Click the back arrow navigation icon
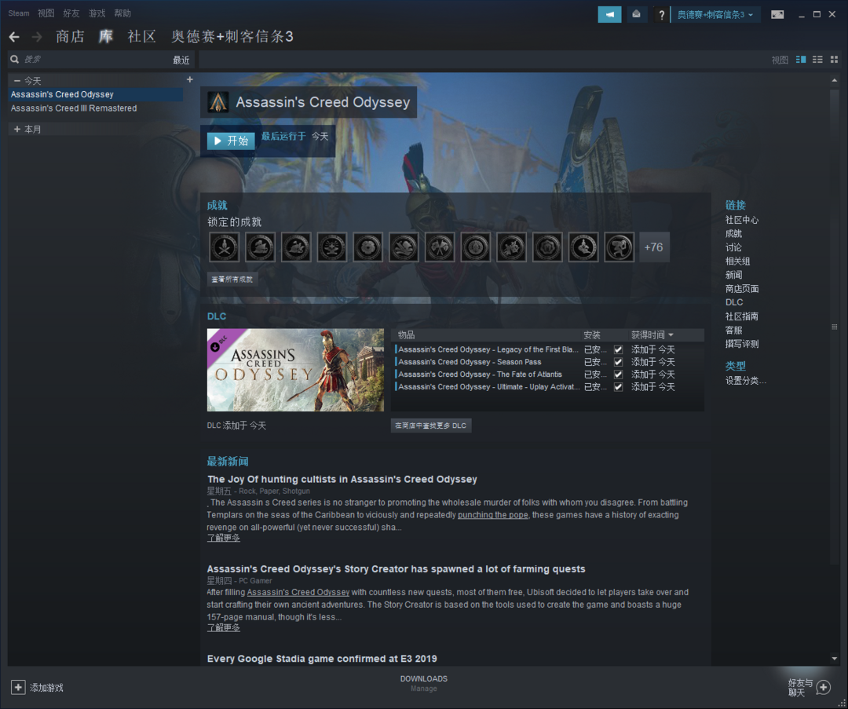848x709 pixels. 14,37
